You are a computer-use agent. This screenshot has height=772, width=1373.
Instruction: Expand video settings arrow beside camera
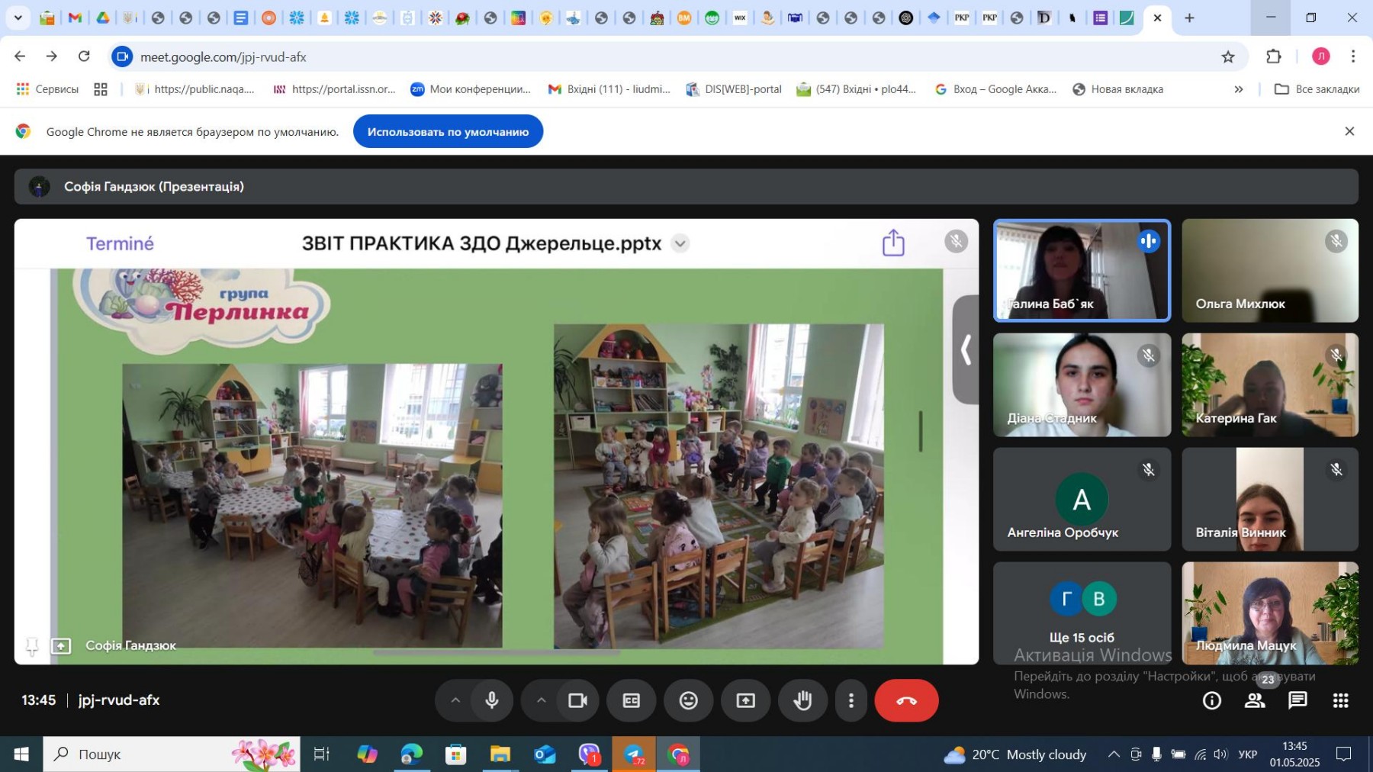click(541, 700)
